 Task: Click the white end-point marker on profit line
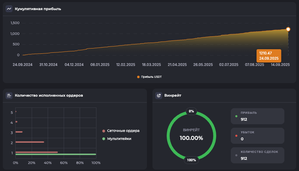288,29
